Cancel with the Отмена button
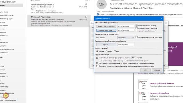183x103 pixels. point(157,70)
